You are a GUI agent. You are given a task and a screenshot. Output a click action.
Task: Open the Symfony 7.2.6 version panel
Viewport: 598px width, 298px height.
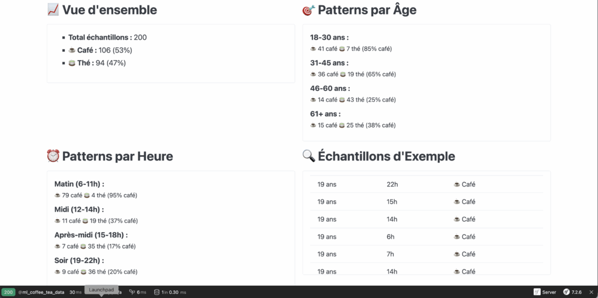coord(572,292)
